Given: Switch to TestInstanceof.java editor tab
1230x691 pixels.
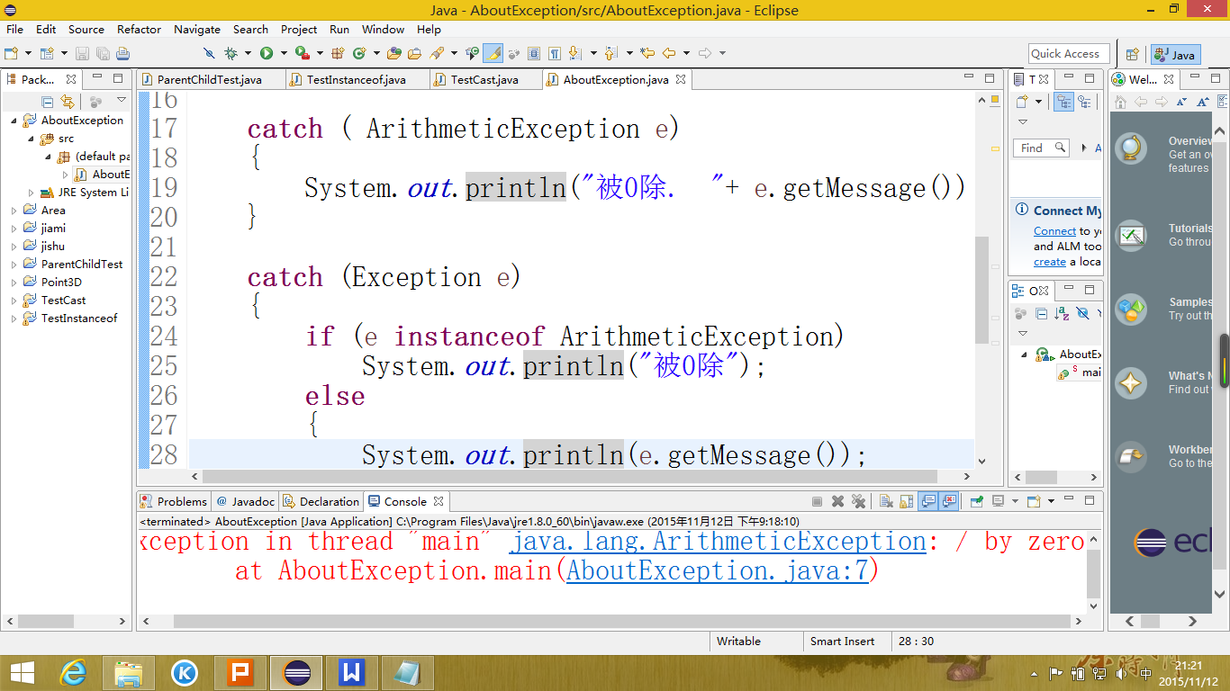Looking at the screenshot, I should tap(356, 79).
